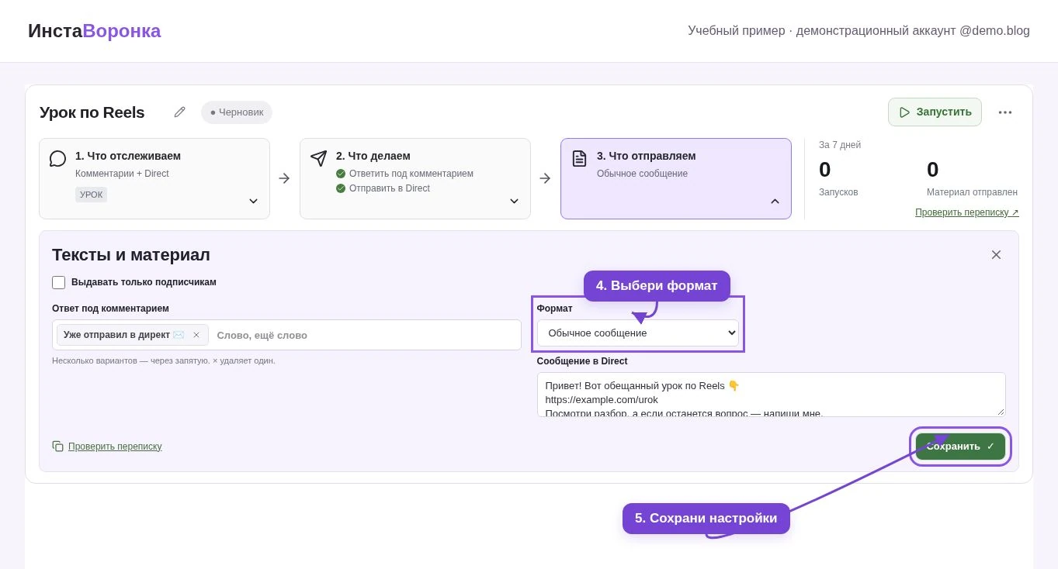Expand the '2. Что делаем' step
The image size is (1058, 569).
coord(514,202)
